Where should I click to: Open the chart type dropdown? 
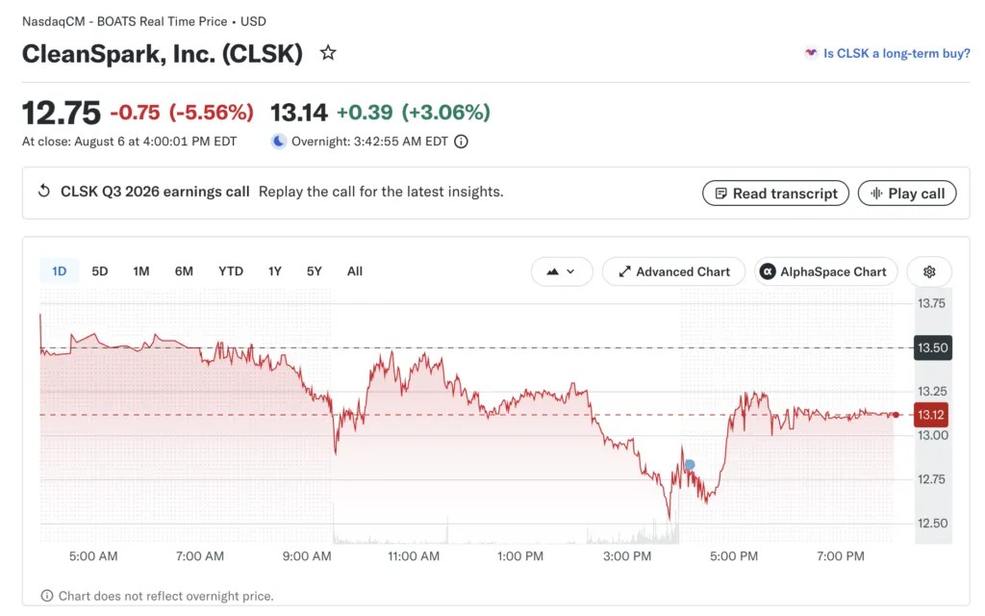coord(562,271)
